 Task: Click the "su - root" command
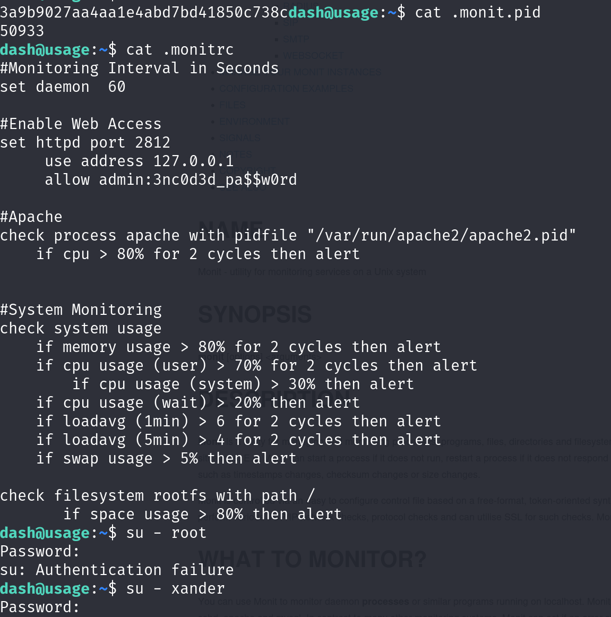[166, 533]
